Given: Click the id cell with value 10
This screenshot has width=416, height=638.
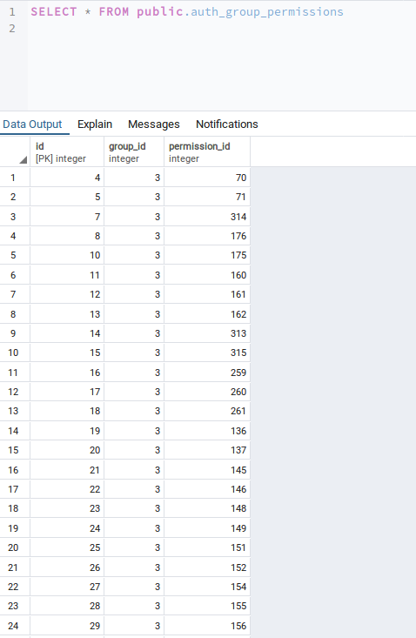Looking at the screenshot, I should (67, 256).
